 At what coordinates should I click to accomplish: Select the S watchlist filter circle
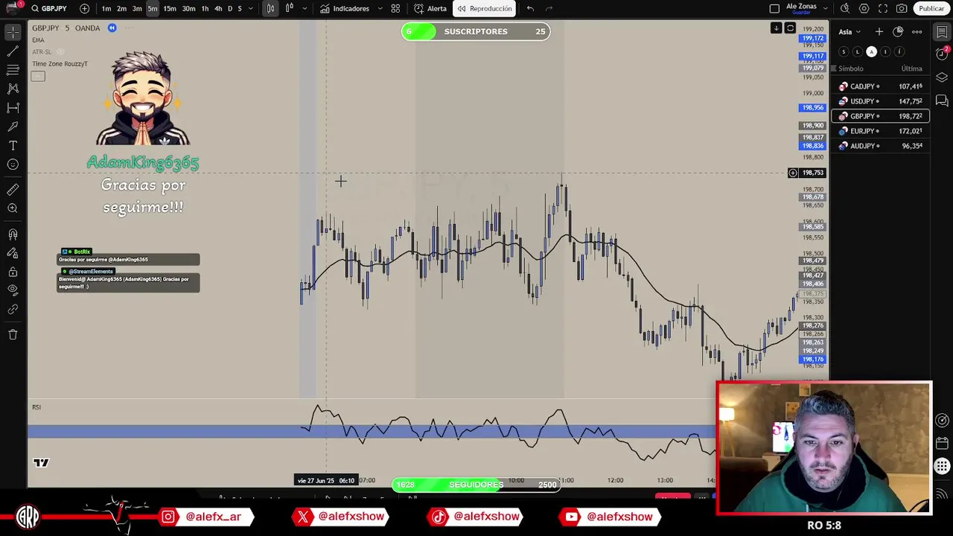844,51
